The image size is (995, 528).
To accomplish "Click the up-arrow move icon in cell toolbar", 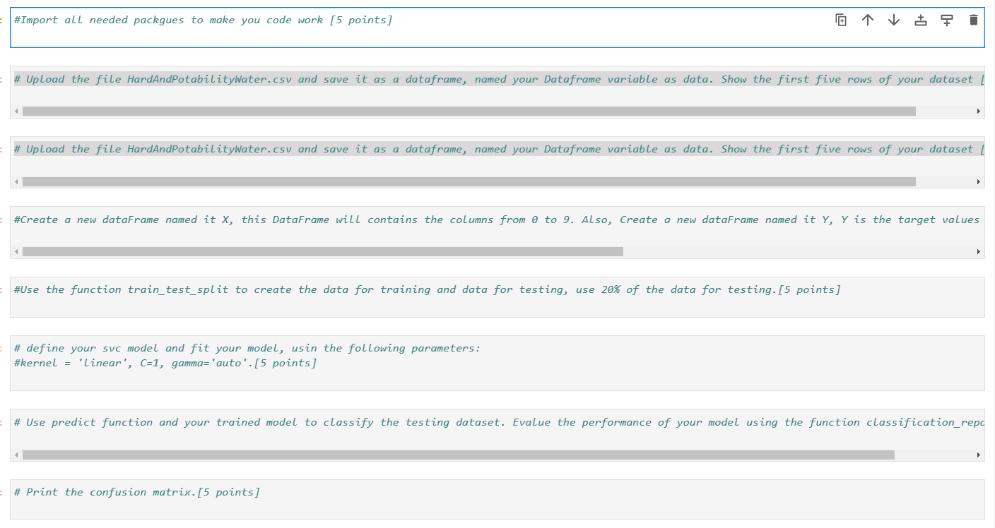I will pyautogui.click(x=868, y=20).
